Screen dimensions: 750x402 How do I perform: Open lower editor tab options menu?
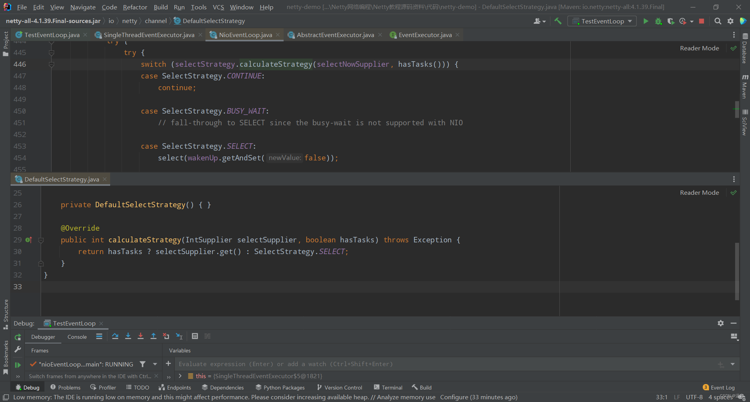734,179
